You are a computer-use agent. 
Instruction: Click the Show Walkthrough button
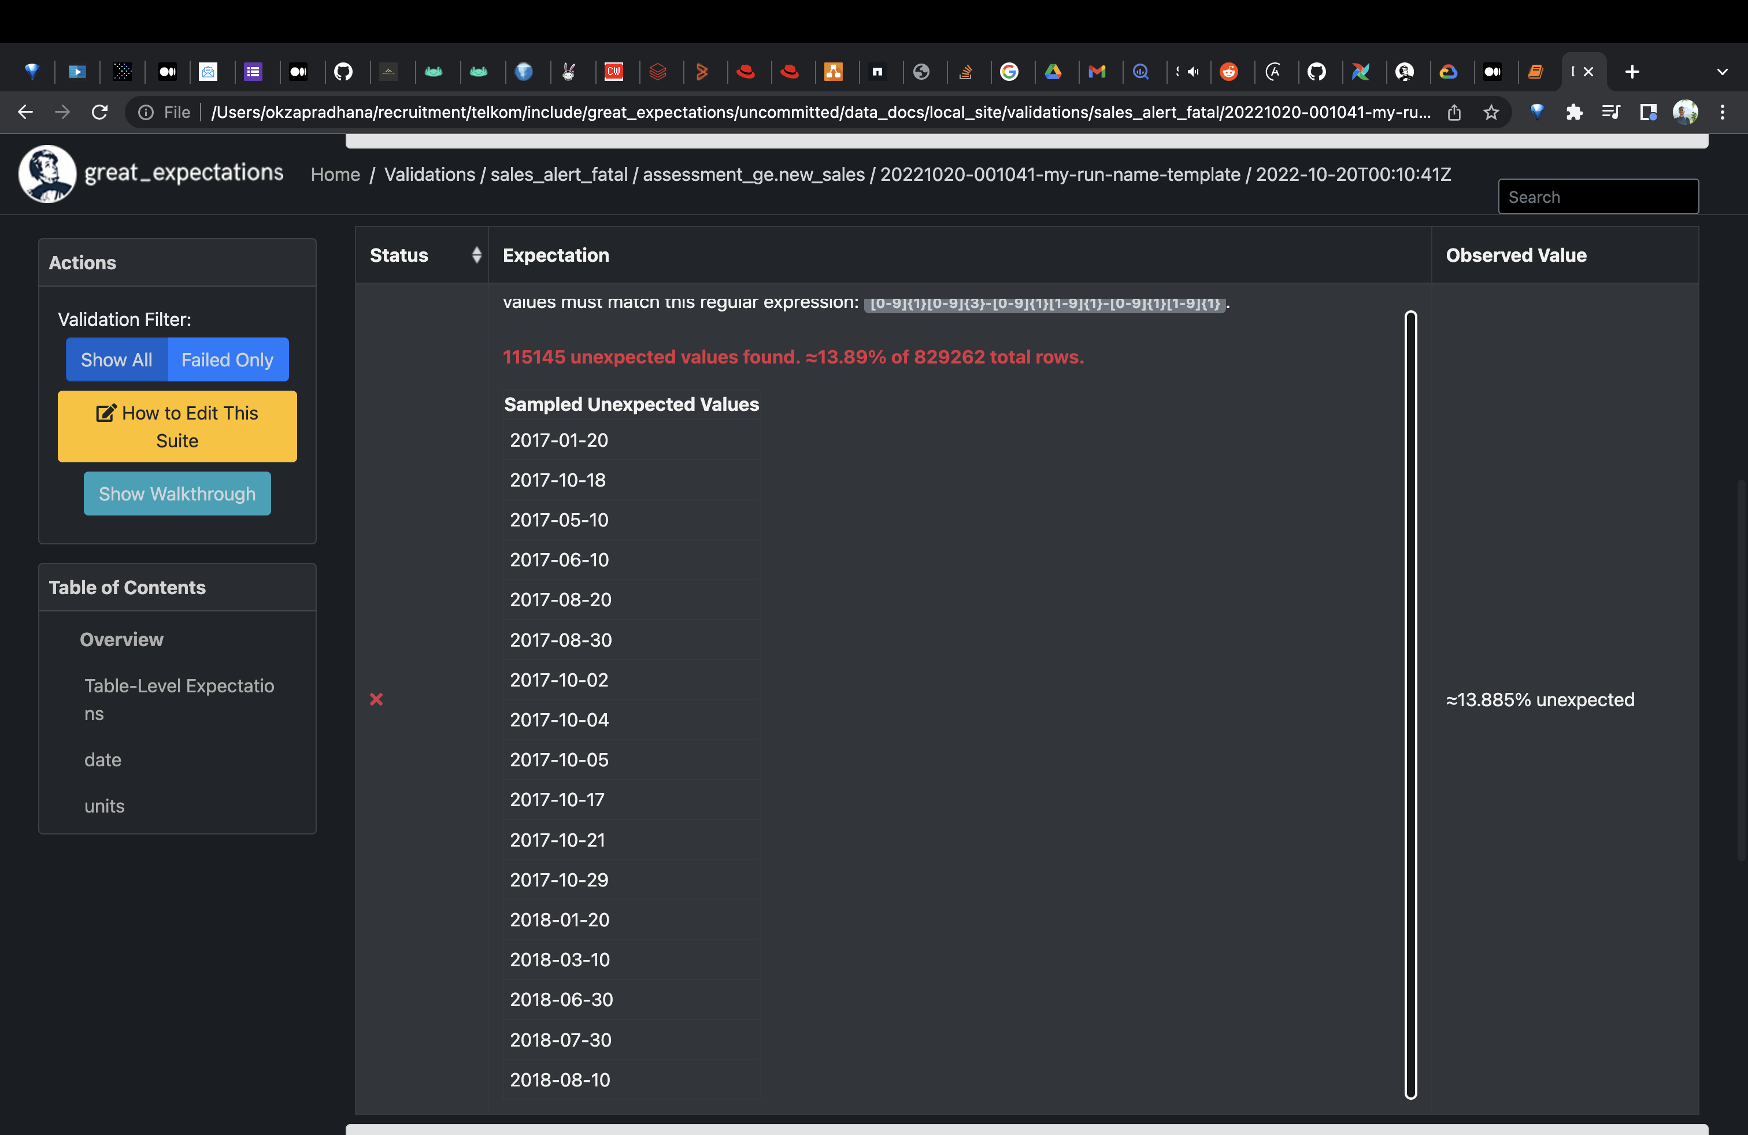click(177, 494)
